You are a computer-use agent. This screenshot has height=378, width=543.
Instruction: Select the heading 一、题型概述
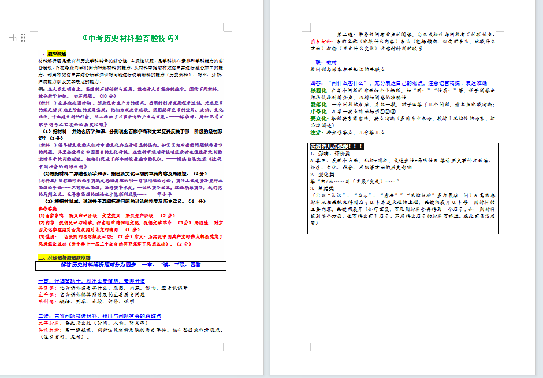[x=53, y=54]
